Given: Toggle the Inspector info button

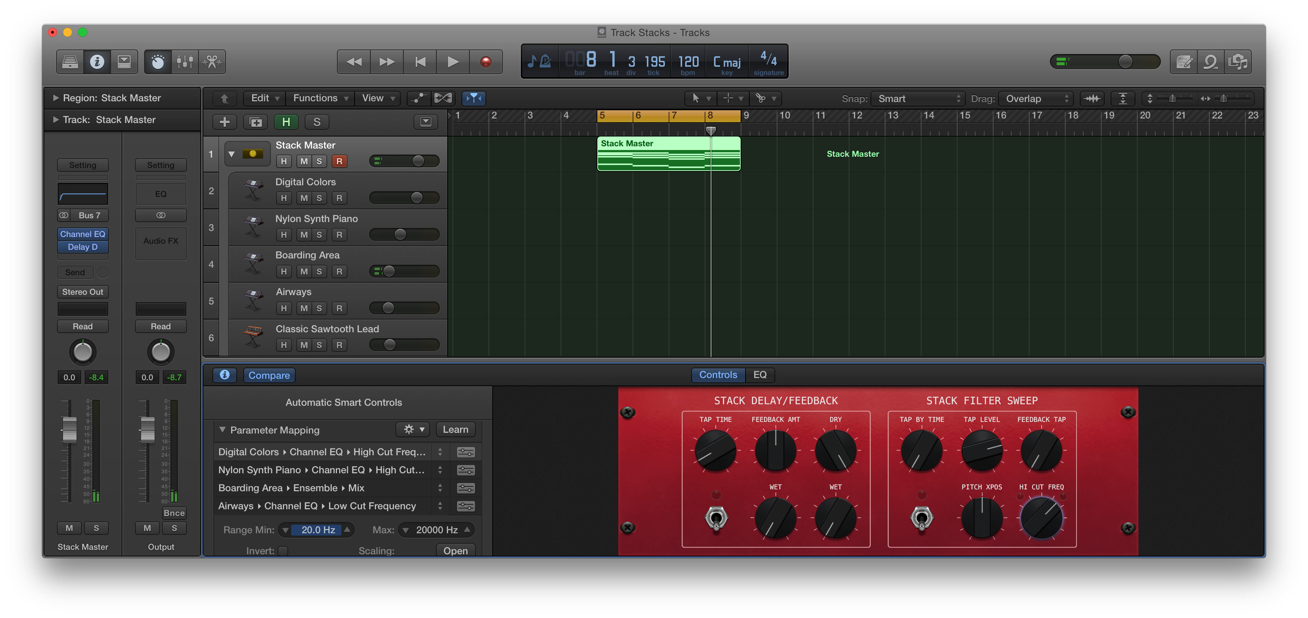Looking at the screenshot, I should (97, 62).
